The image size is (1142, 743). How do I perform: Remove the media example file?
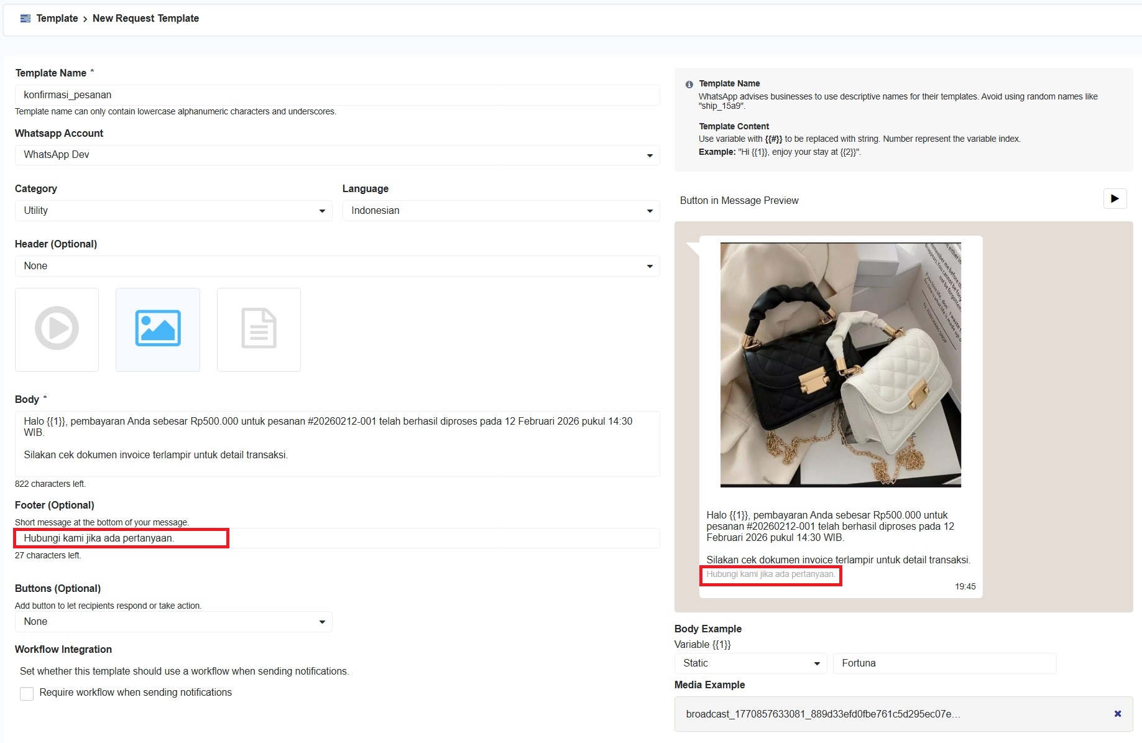pyautogui.click(x=1117, y=714)
